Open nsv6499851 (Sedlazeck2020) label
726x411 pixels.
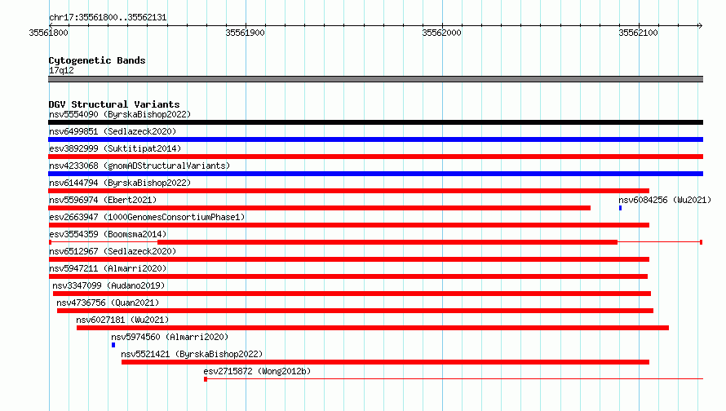tap(113, 131)
